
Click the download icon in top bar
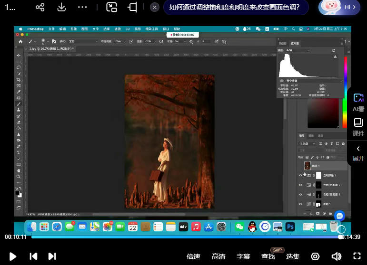tap(61, 8)
